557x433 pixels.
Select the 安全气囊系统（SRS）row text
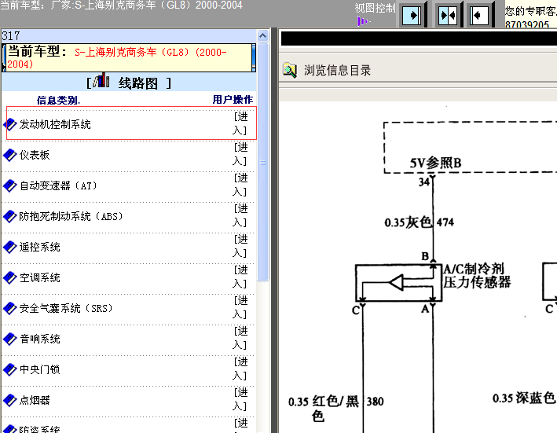click(x=66, y=308)
